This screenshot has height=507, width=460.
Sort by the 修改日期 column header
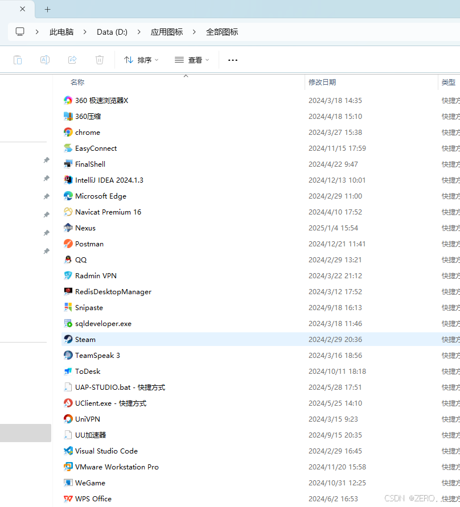pyautogui.click(x=322, y=83)
